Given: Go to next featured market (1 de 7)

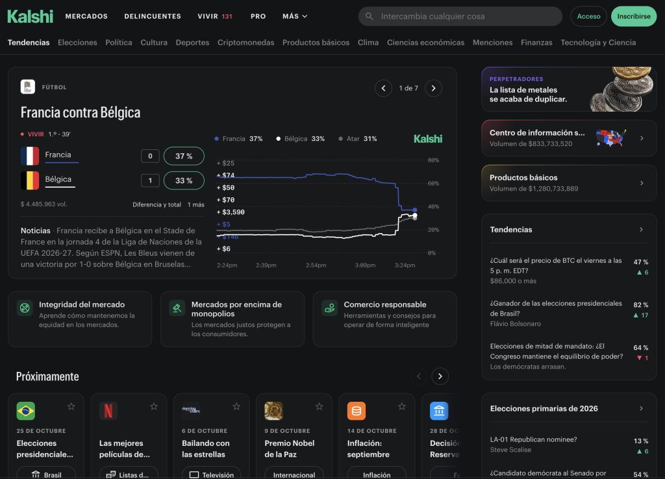Looking at the screenshot, I should tap(433, 88).
